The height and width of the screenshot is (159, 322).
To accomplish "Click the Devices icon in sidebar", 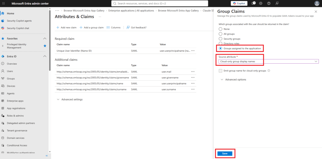I will click(x=3, y=86).
